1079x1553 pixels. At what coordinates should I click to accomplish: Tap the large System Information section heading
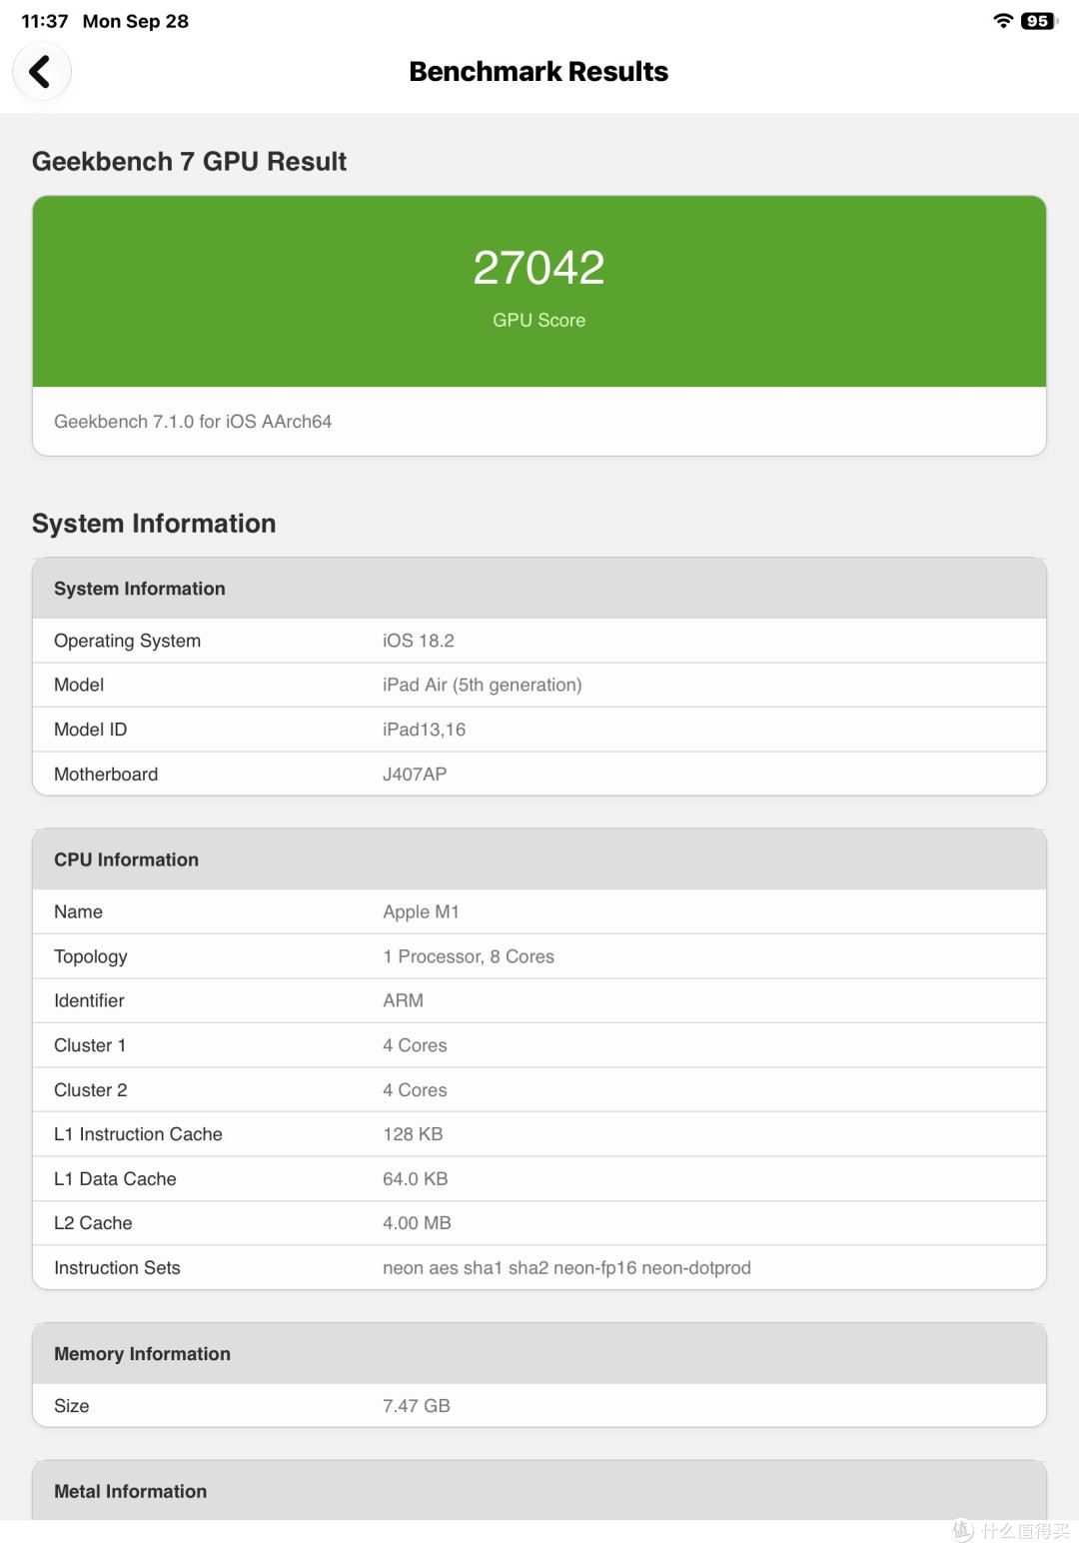click(x=154, y=524)
